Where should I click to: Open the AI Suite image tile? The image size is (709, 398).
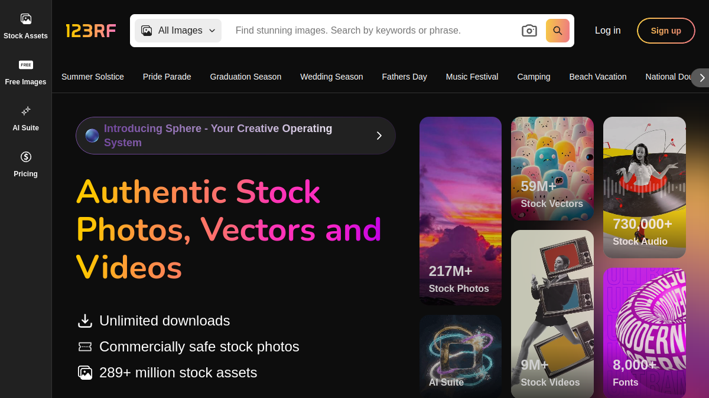click(460, 356)
